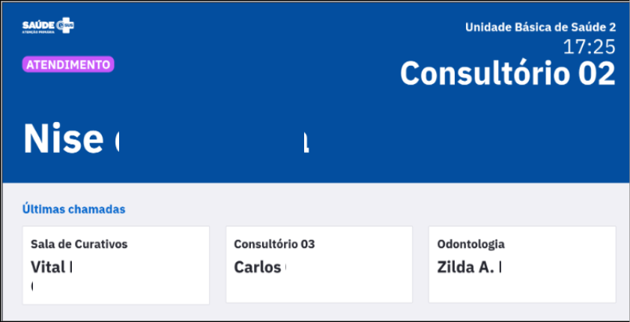The image size is (630, 322).
Task: Click the 17:25 clock display
Action: [x=590, y=46]
